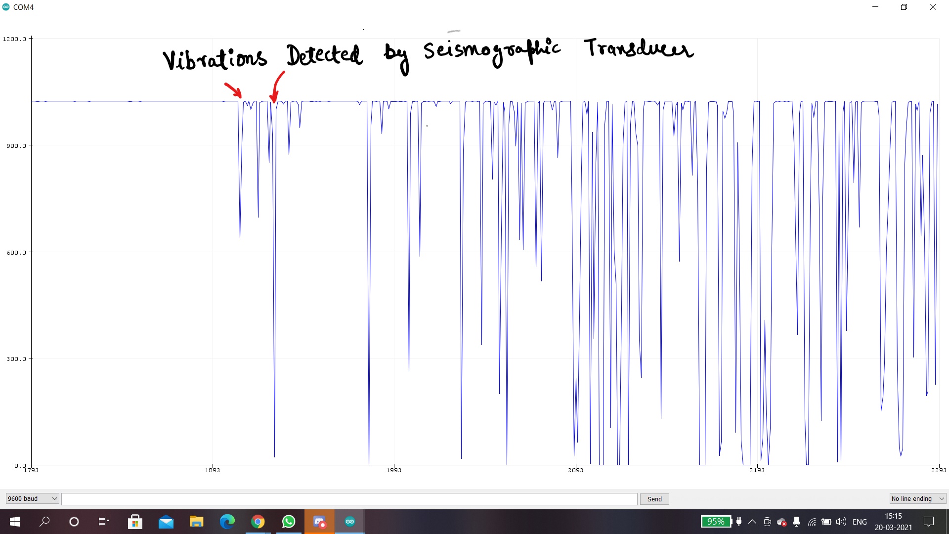Click the ENG language indicator
The image size is (949, 534).
coord(860,522)
